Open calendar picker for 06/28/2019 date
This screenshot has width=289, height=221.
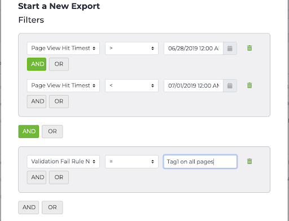pos(230,49)
